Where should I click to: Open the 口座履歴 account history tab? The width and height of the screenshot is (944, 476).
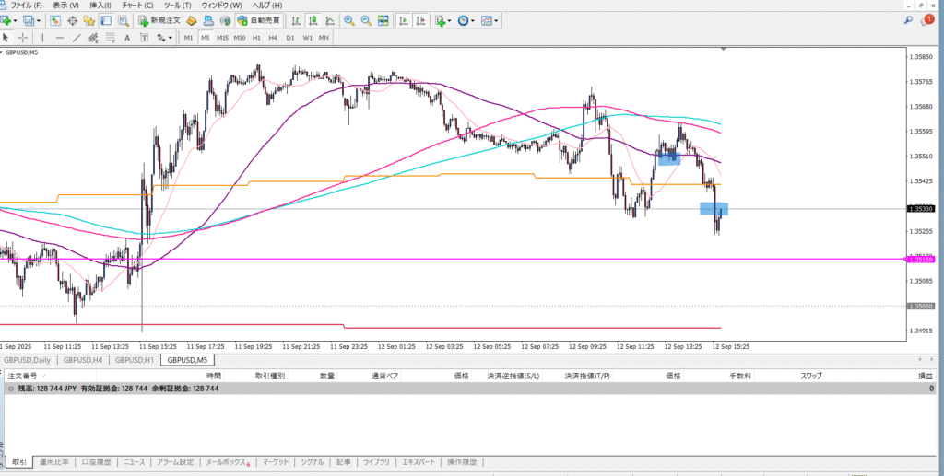[x=96, y=462]
